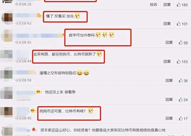Image resolution: width=191 pixels, height=136 pixels.
Task: Like the 他还没上车 comment
Action: 183,100
